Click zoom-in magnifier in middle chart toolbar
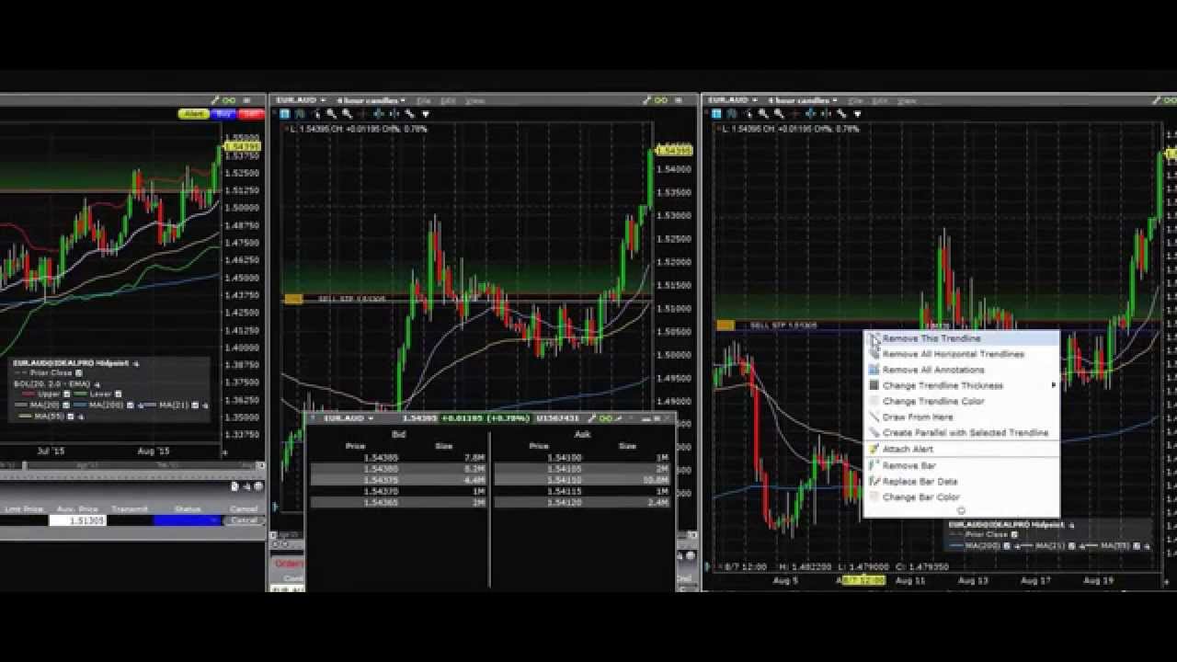The image size is (1177, 662). 331,114
